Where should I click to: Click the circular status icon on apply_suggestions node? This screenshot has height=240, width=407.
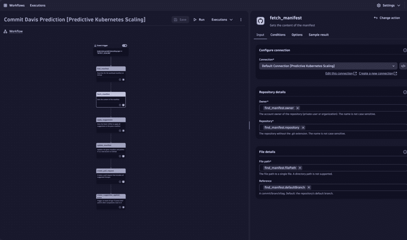120,131
